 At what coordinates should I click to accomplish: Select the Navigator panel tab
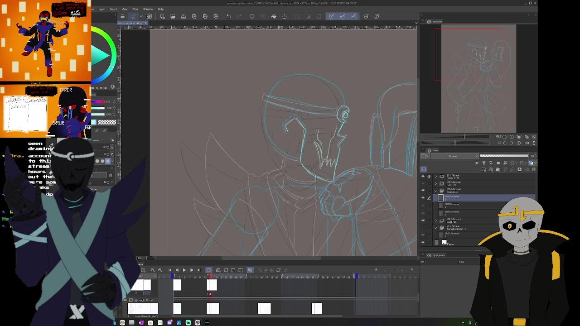coord(436,21)
